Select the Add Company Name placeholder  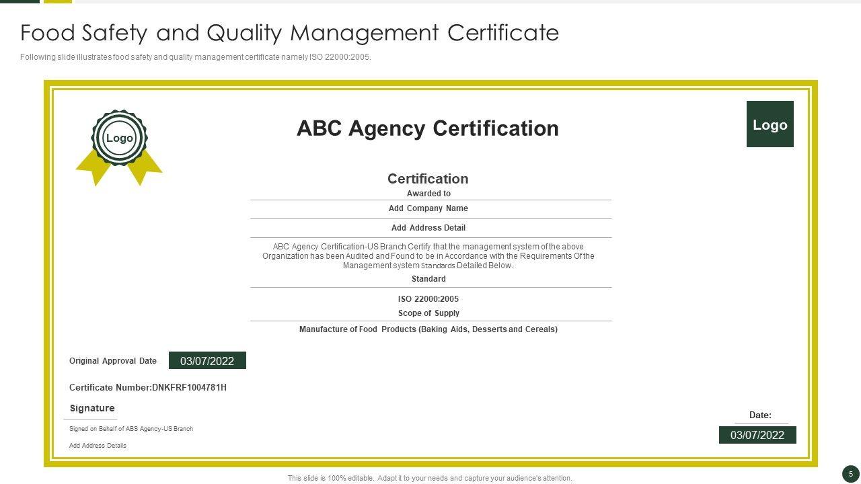pyautogui.click(x=428, y=208)
